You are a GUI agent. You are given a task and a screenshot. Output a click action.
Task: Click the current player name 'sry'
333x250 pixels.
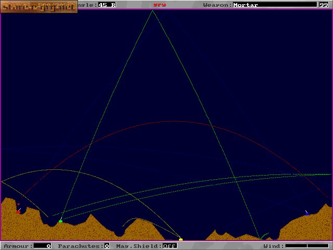click(x=160, y=5)
